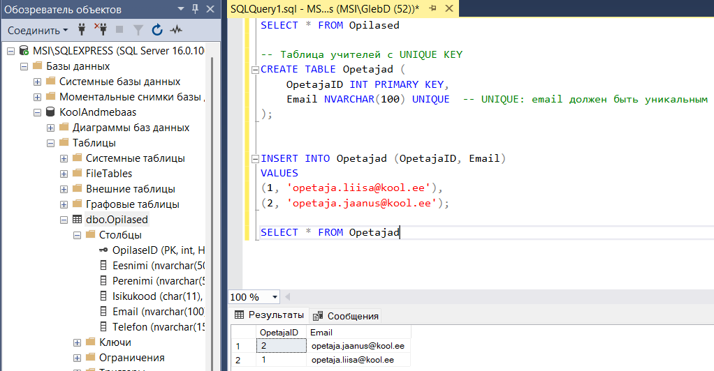714x371 pixels.
Task: Select results cell with OpetajaID value 2
Action: [x=281, y=346]
